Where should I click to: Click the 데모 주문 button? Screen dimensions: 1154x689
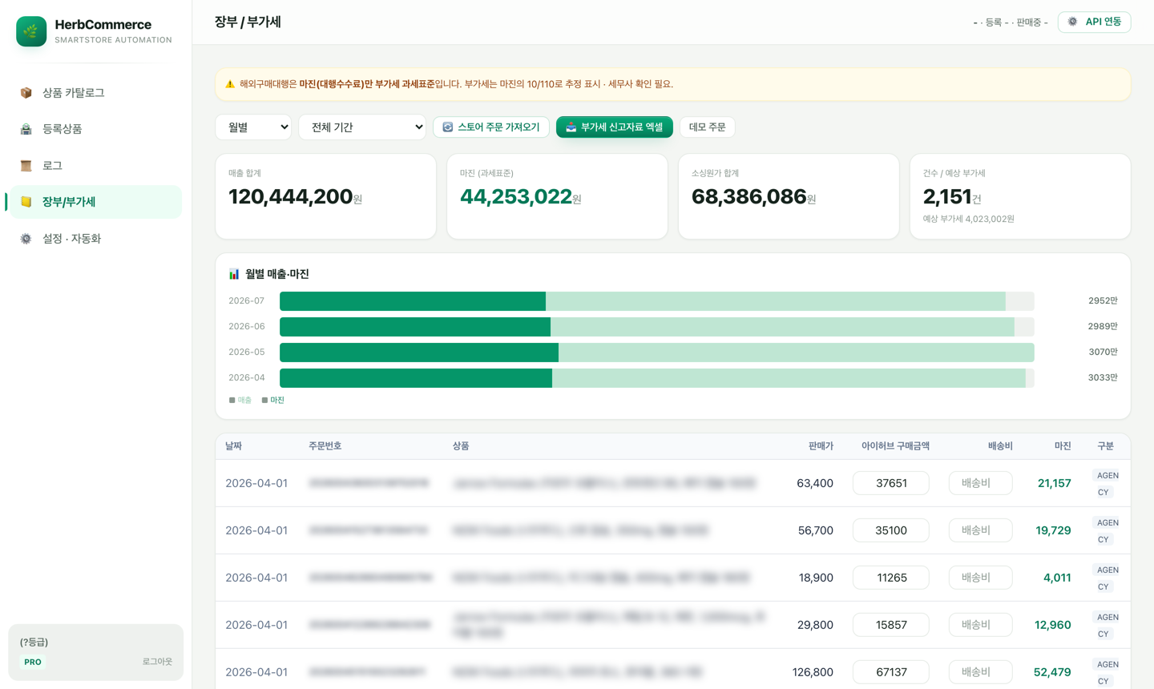pyautogui.click(x=708, y=127)
